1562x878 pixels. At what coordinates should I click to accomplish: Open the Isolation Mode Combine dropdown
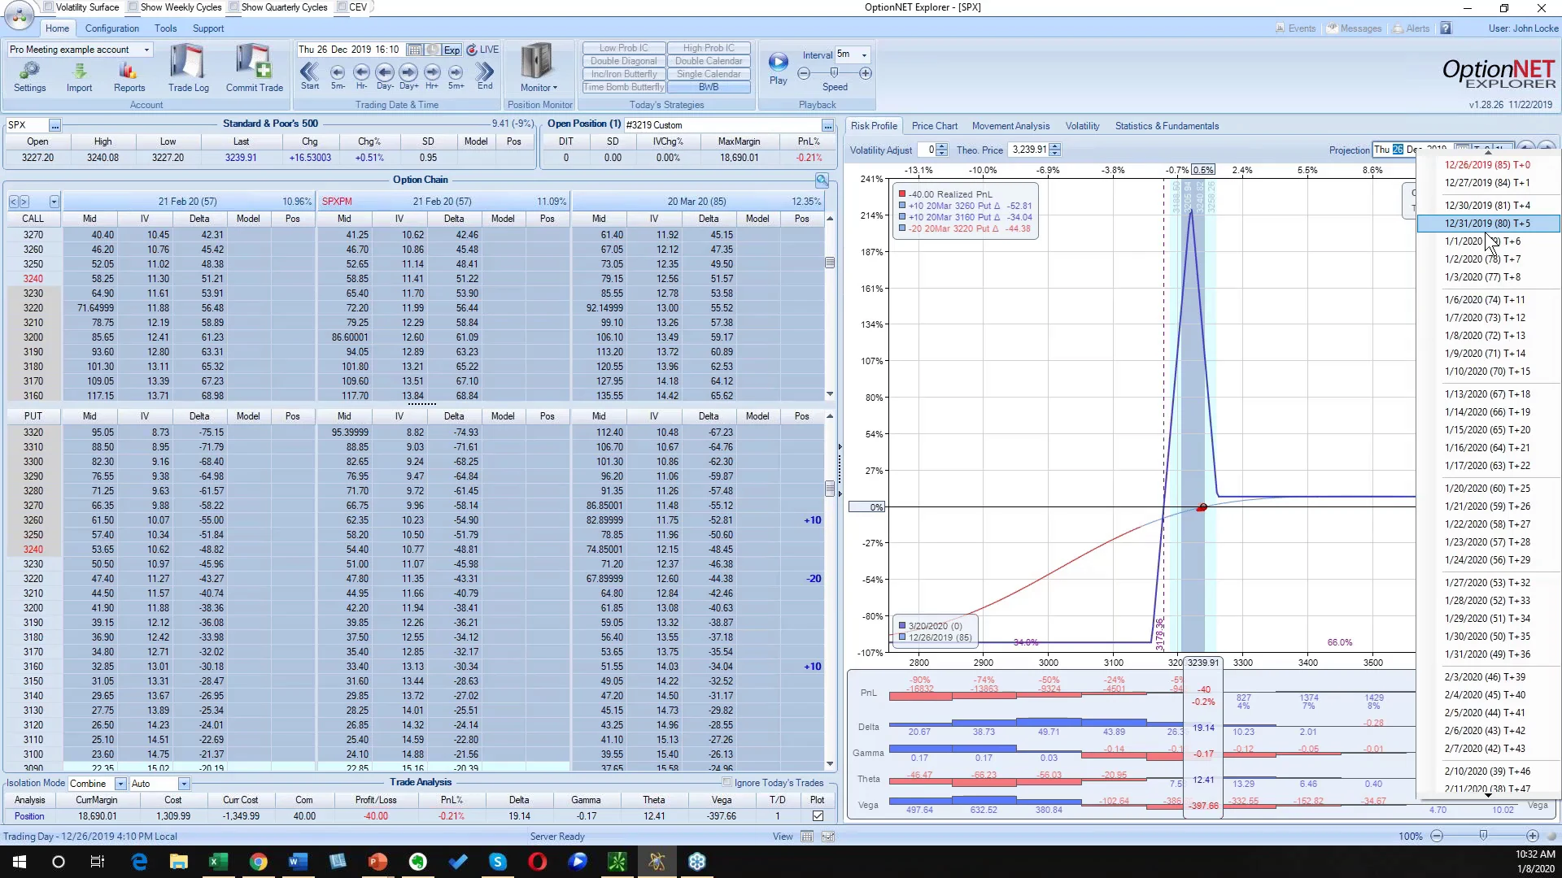[120, 784]
